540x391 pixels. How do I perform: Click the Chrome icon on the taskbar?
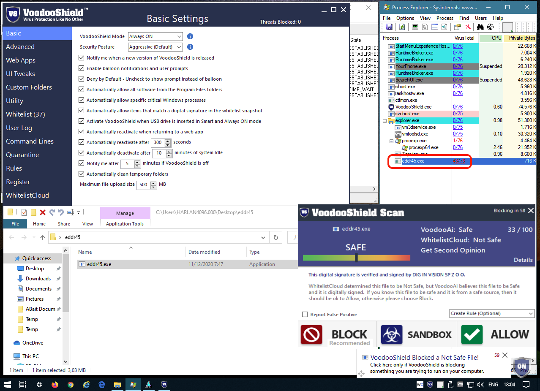(71, 385)
